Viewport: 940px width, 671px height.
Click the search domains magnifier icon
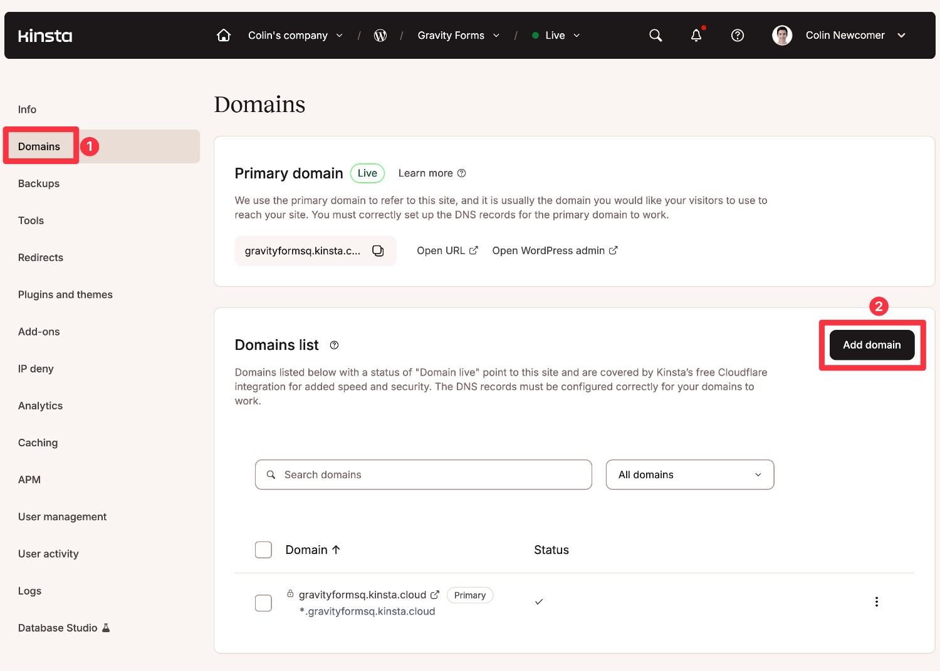(x=271, y=474)
